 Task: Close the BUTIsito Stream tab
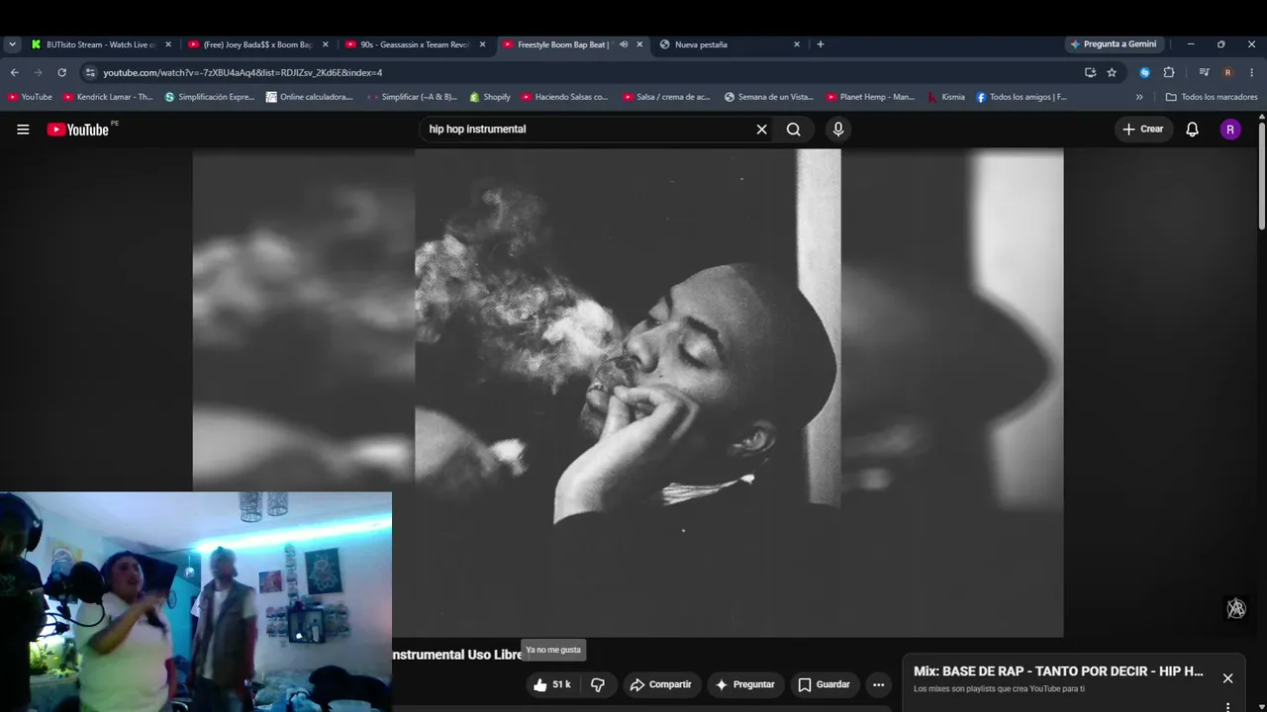[168, 44]
